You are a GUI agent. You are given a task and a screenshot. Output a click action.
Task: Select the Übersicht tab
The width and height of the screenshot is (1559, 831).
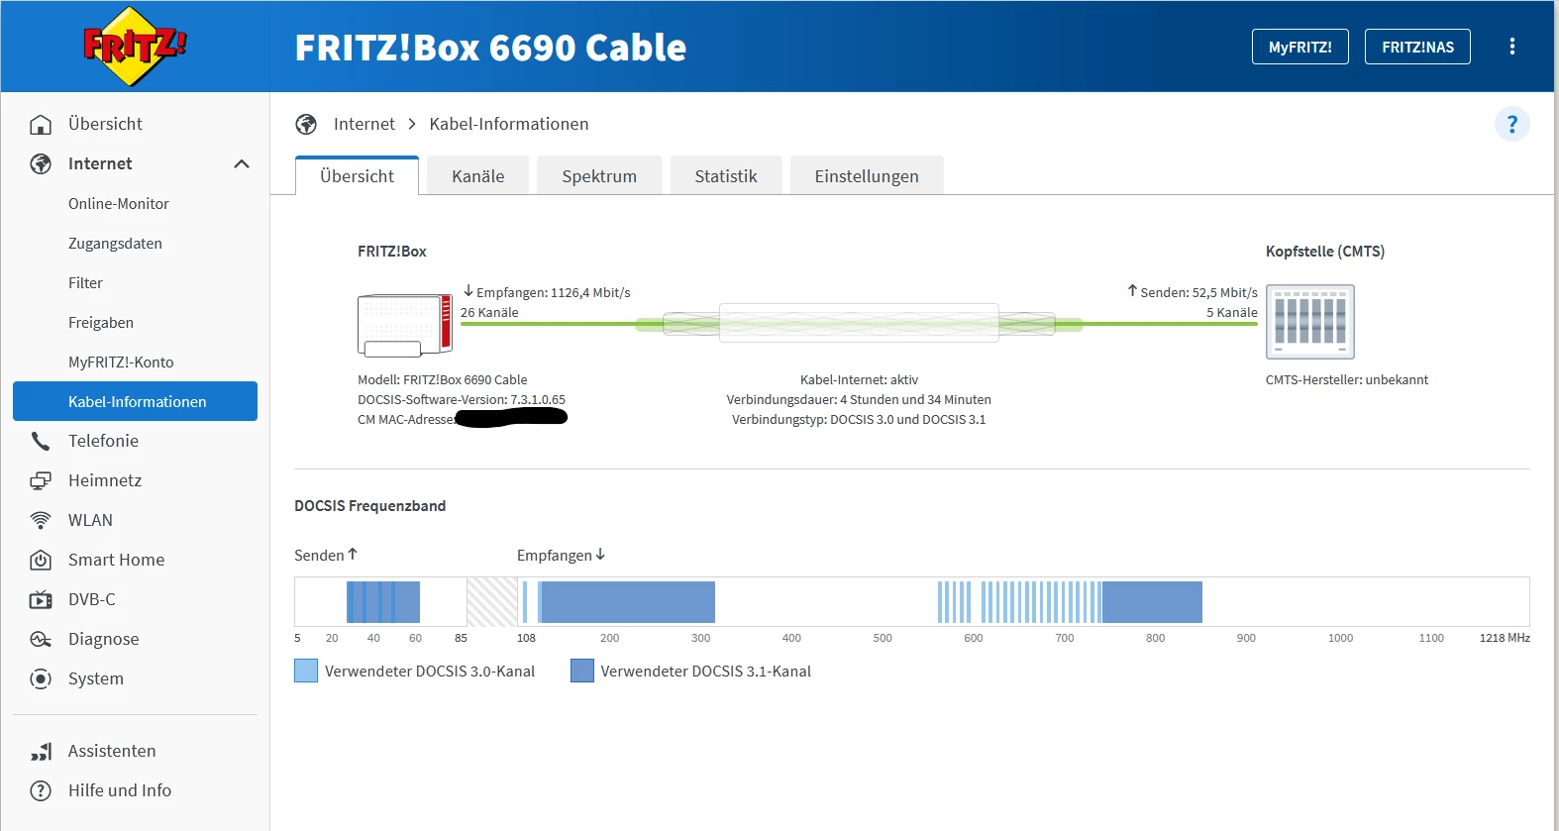358,176
